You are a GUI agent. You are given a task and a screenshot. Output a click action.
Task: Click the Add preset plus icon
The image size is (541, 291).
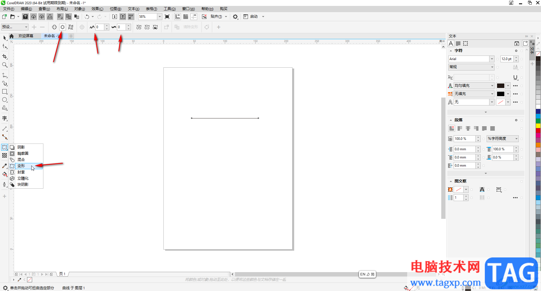pos(34,27)
